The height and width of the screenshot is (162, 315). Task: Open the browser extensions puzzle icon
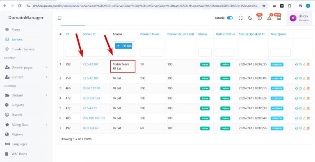click(x=289, y=6)
